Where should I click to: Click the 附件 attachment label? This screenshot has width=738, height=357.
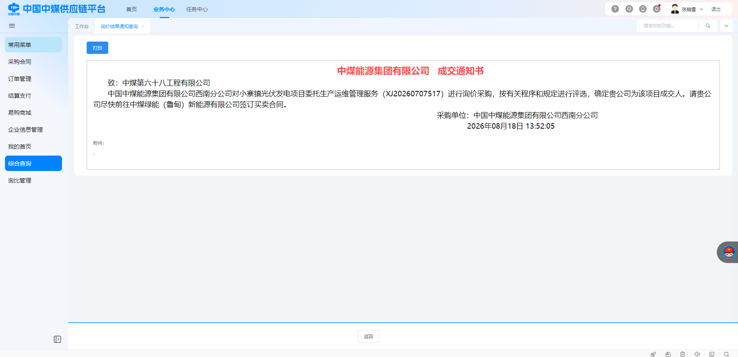pyautogui.click(x=99, y=143)
